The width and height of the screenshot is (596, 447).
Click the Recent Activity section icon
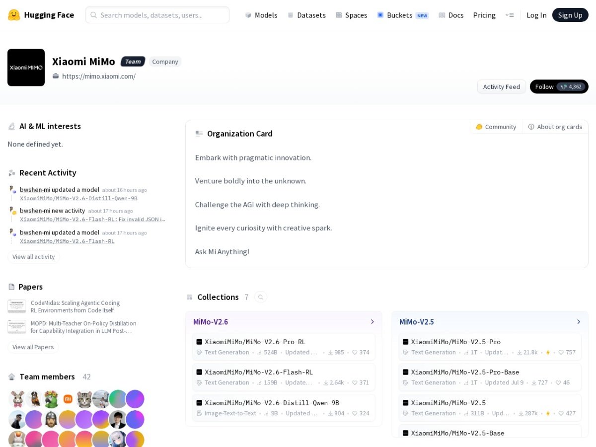click(x=12, y=173)
